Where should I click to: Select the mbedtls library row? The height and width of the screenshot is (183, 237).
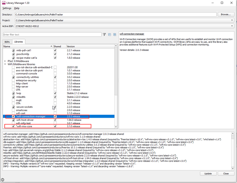click(x=59, y=97)
